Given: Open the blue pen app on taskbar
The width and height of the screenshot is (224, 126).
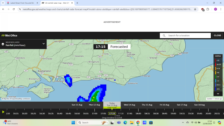Looking at the screenshot, I should [144, 123].
